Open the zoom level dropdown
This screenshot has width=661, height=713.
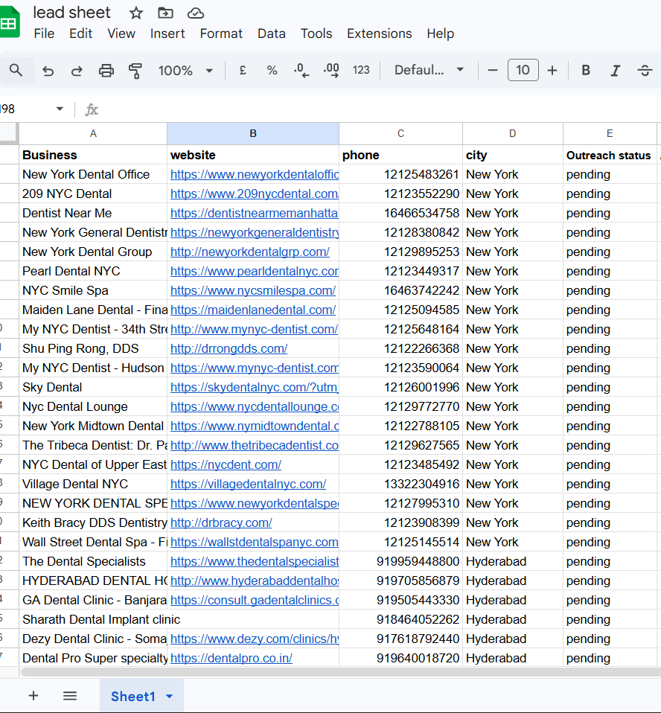185,70
